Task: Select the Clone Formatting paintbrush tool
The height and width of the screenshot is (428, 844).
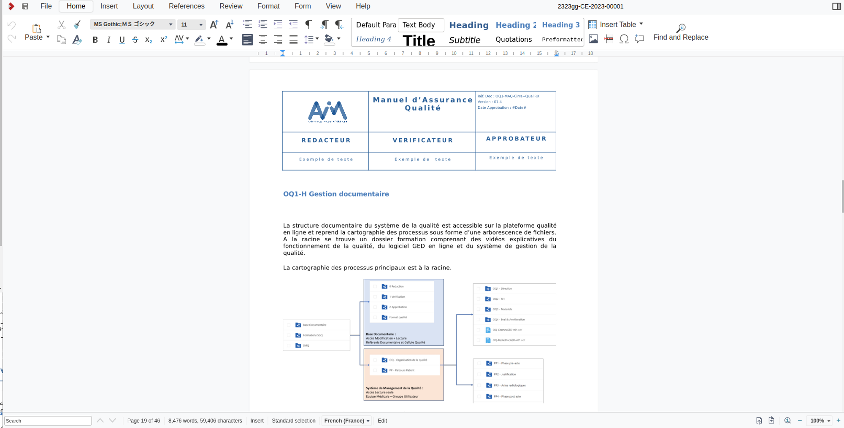Action: coord(77,24)
